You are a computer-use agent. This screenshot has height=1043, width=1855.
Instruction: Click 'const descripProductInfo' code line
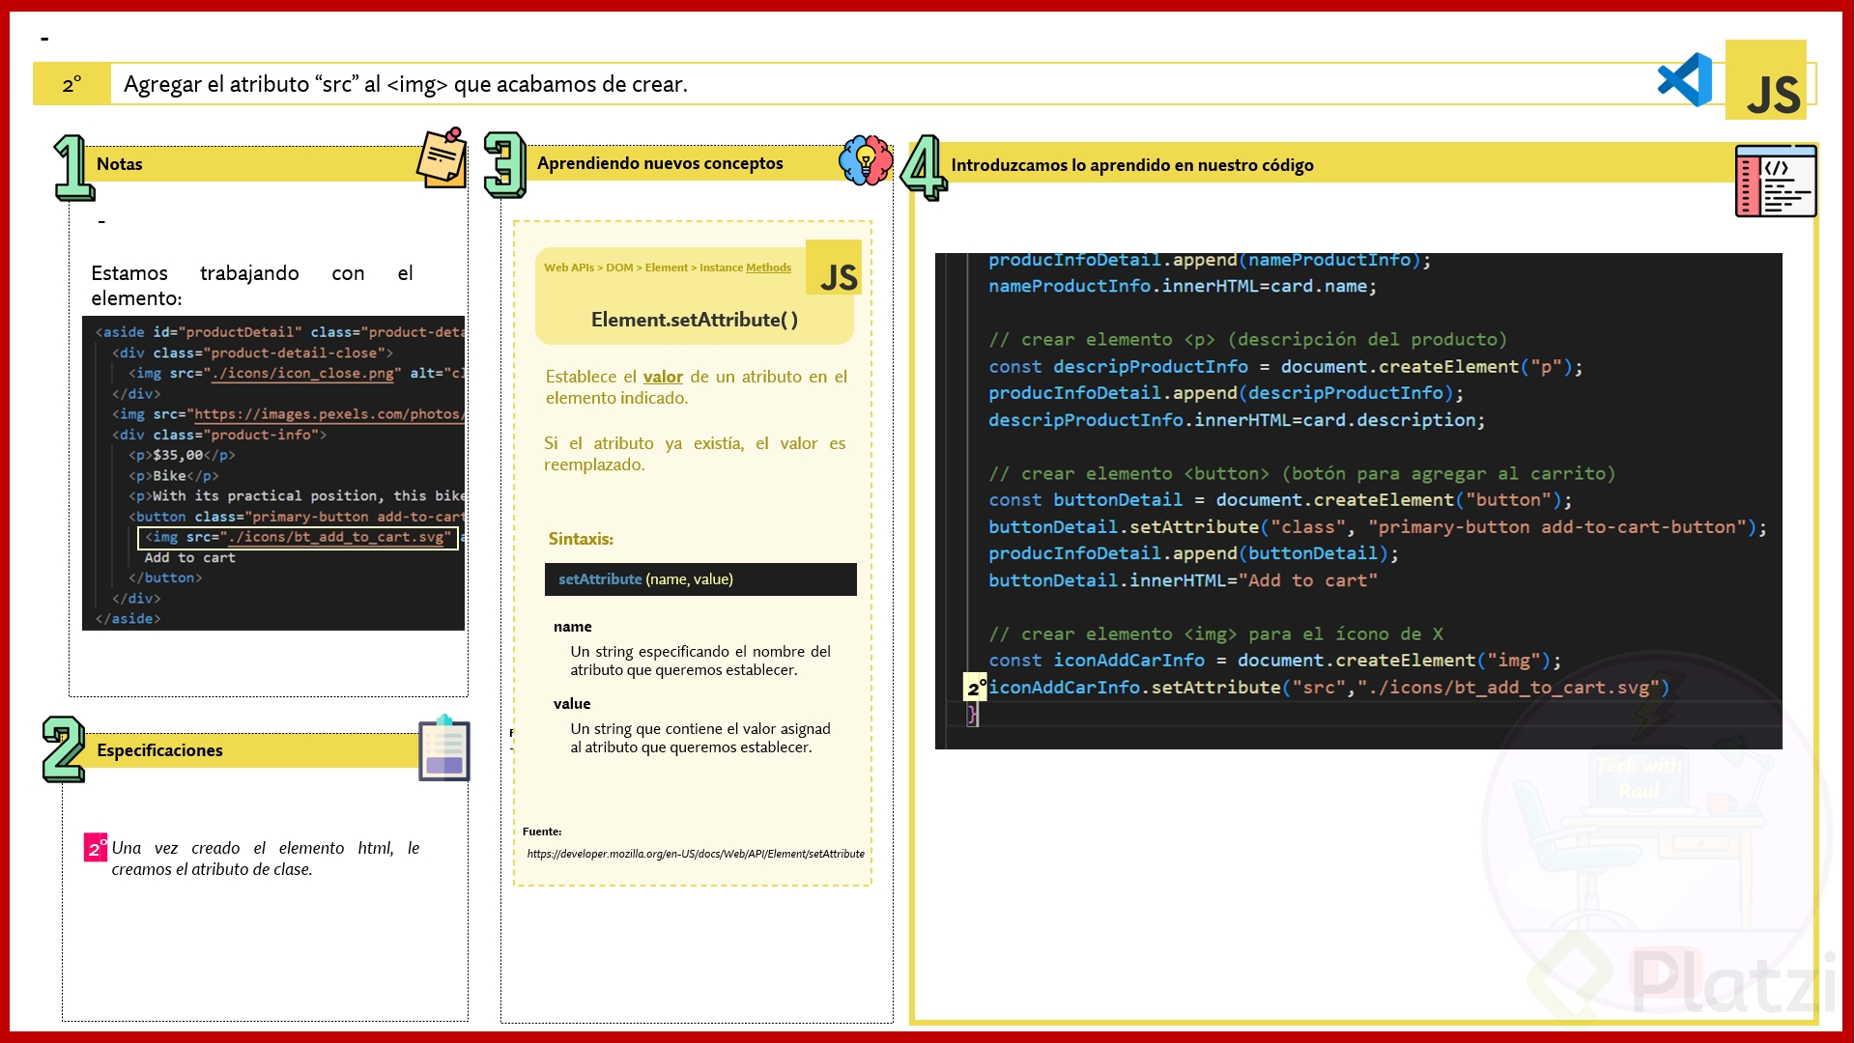click(1285, 367)
